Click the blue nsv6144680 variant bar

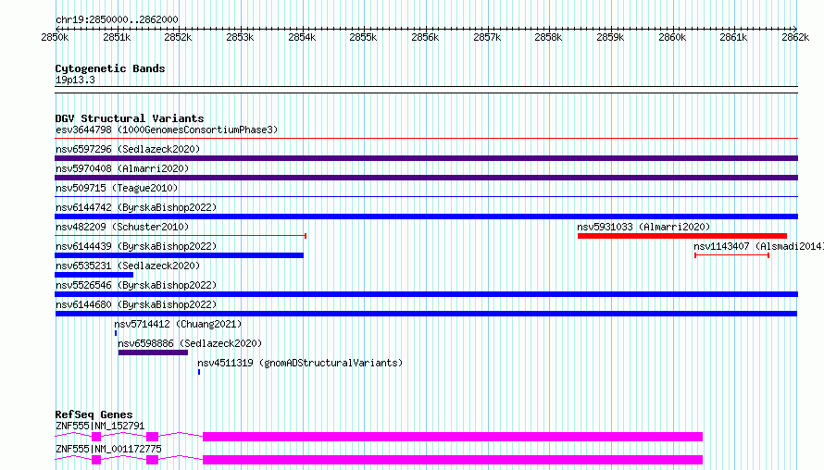tap(426, 314)
